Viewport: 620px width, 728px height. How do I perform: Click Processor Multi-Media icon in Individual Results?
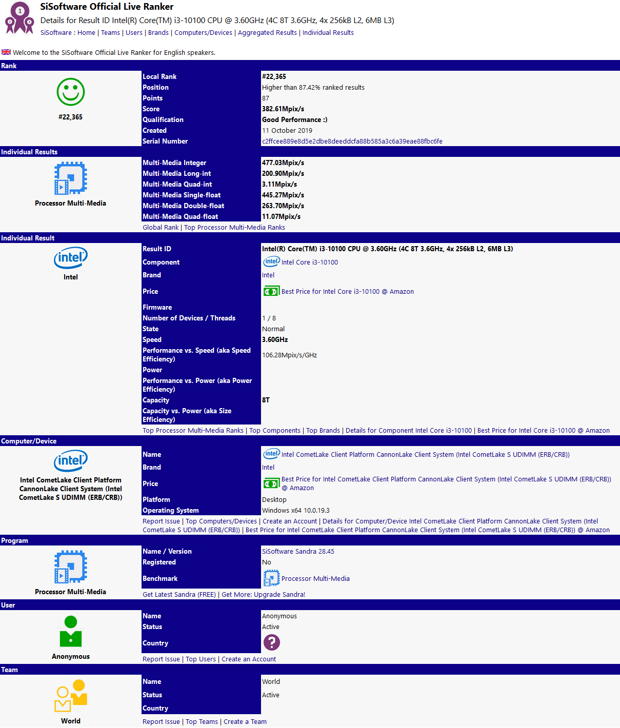point(71,178)
